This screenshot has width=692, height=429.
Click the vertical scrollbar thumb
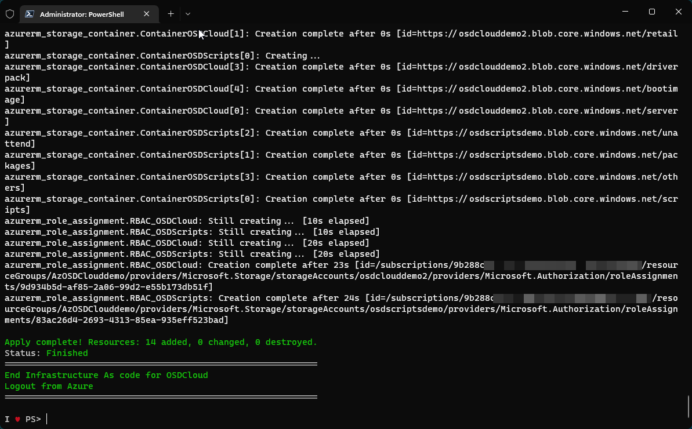(689, 407)
